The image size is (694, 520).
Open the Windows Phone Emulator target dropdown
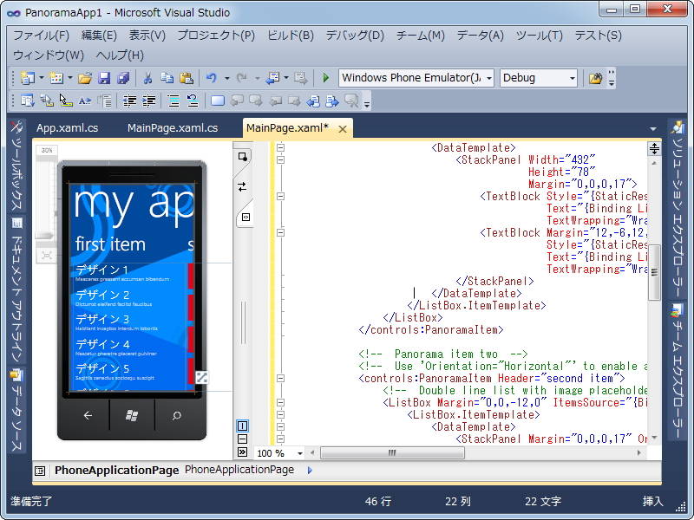488,78
